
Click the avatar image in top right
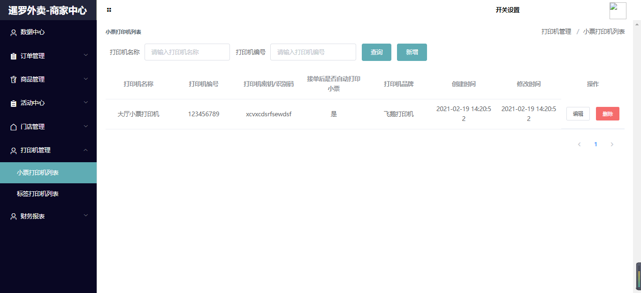tap(618, 11)
